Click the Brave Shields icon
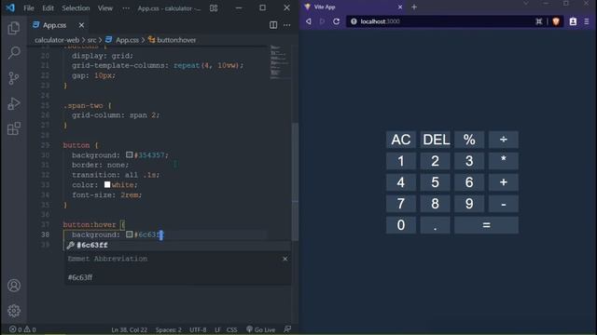Image resolution: width=597 pixels, height=335 pixels. [x=556, y=21]
